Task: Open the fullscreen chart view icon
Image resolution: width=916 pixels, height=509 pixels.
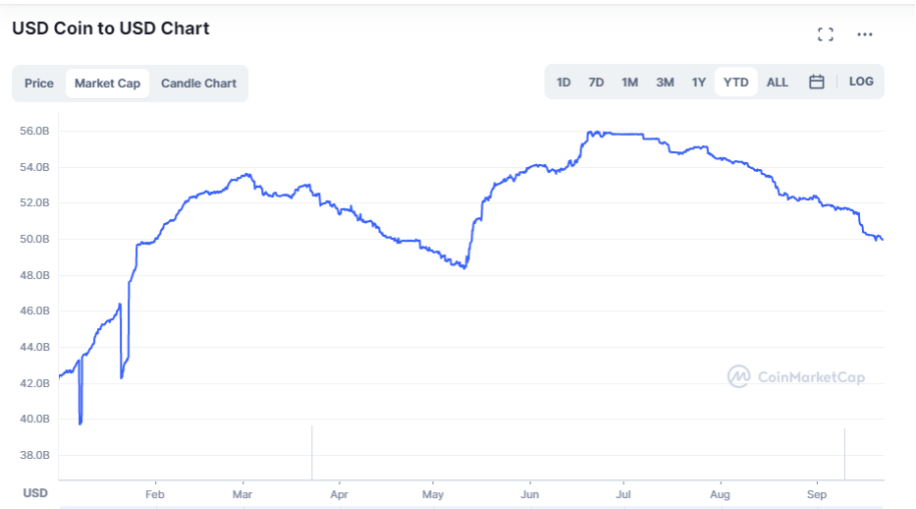Action: click(x=826, y=34)
